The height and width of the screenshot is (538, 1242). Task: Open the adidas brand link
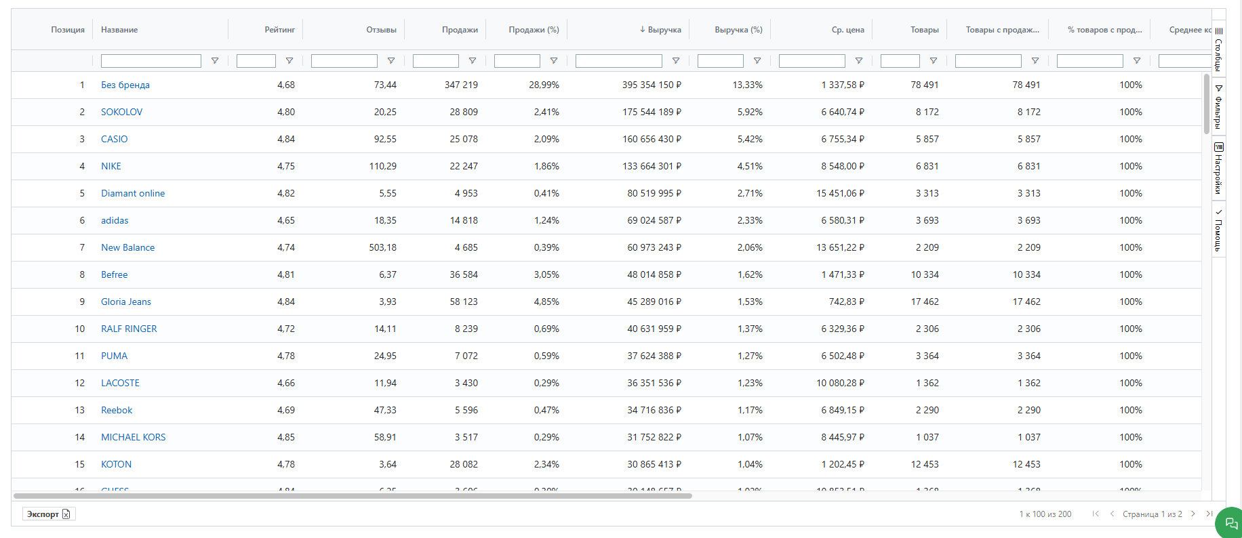(115, 220)
